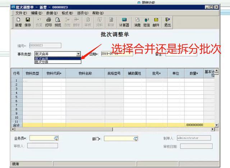
Task: Choose the second option 批次分拆 in list
Action: (57, 62)
